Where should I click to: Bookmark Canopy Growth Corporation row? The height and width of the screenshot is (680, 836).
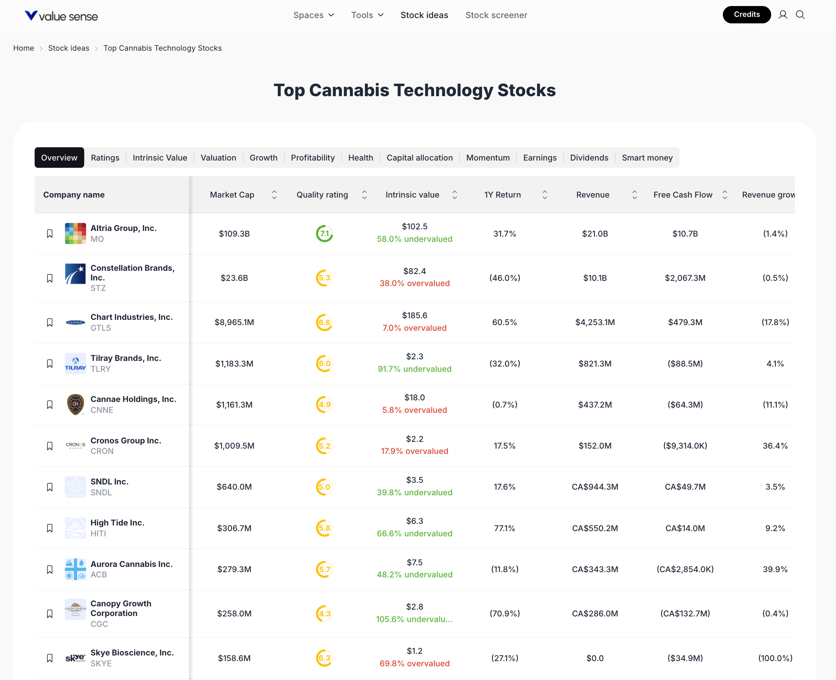tap(50, 614)
